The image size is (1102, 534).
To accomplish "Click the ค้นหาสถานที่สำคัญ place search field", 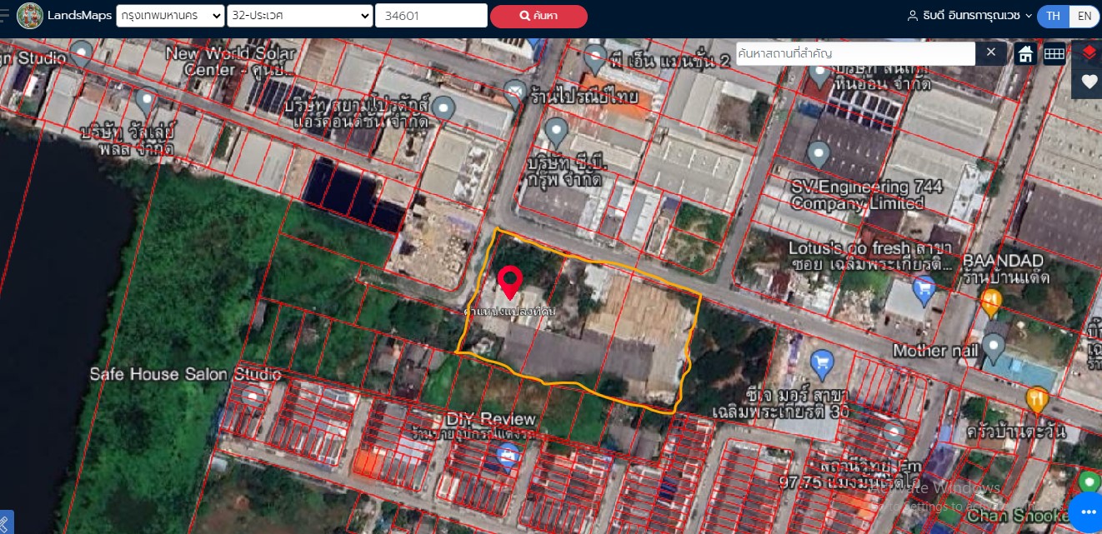I will (x=855, y=53).
